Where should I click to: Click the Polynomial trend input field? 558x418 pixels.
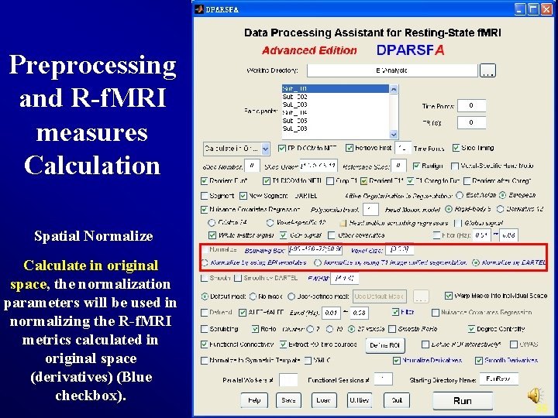pyautogui.click(x=370, y=209)
